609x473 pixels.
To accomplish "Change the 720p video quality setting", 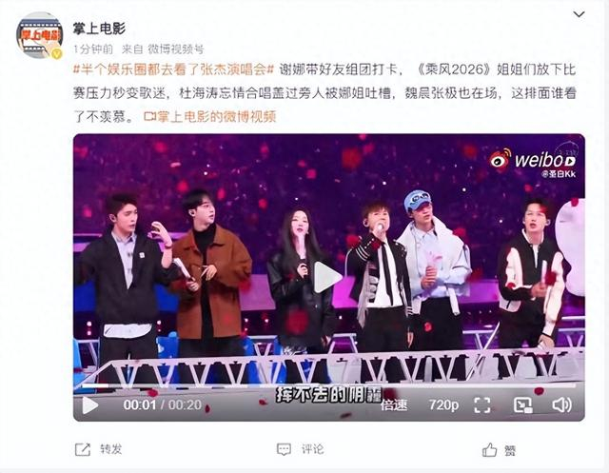I will 443,405.
